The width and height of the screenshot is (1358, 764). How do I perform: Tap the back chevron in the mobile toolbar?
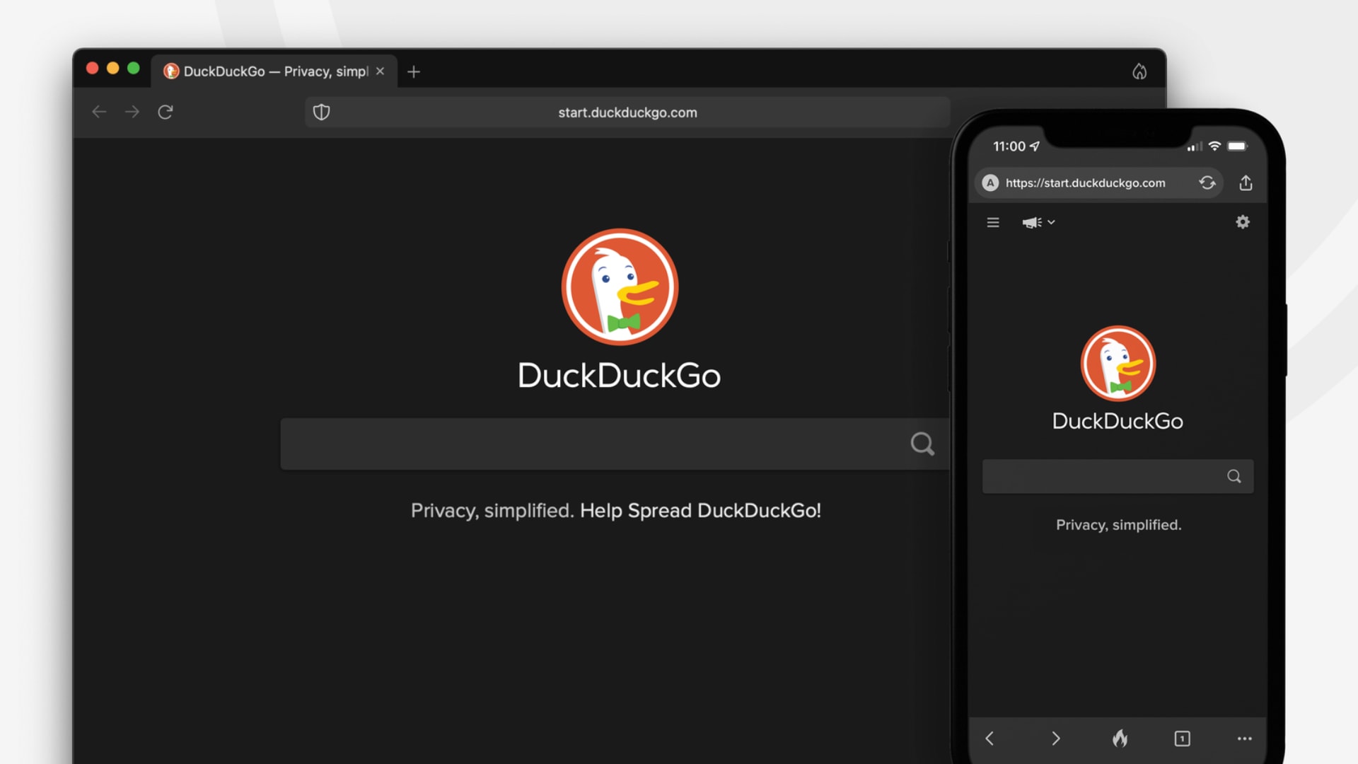coord(990,739)
